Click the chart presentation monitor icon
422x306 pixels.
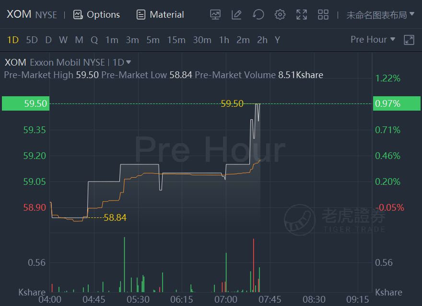pos(215,14)
